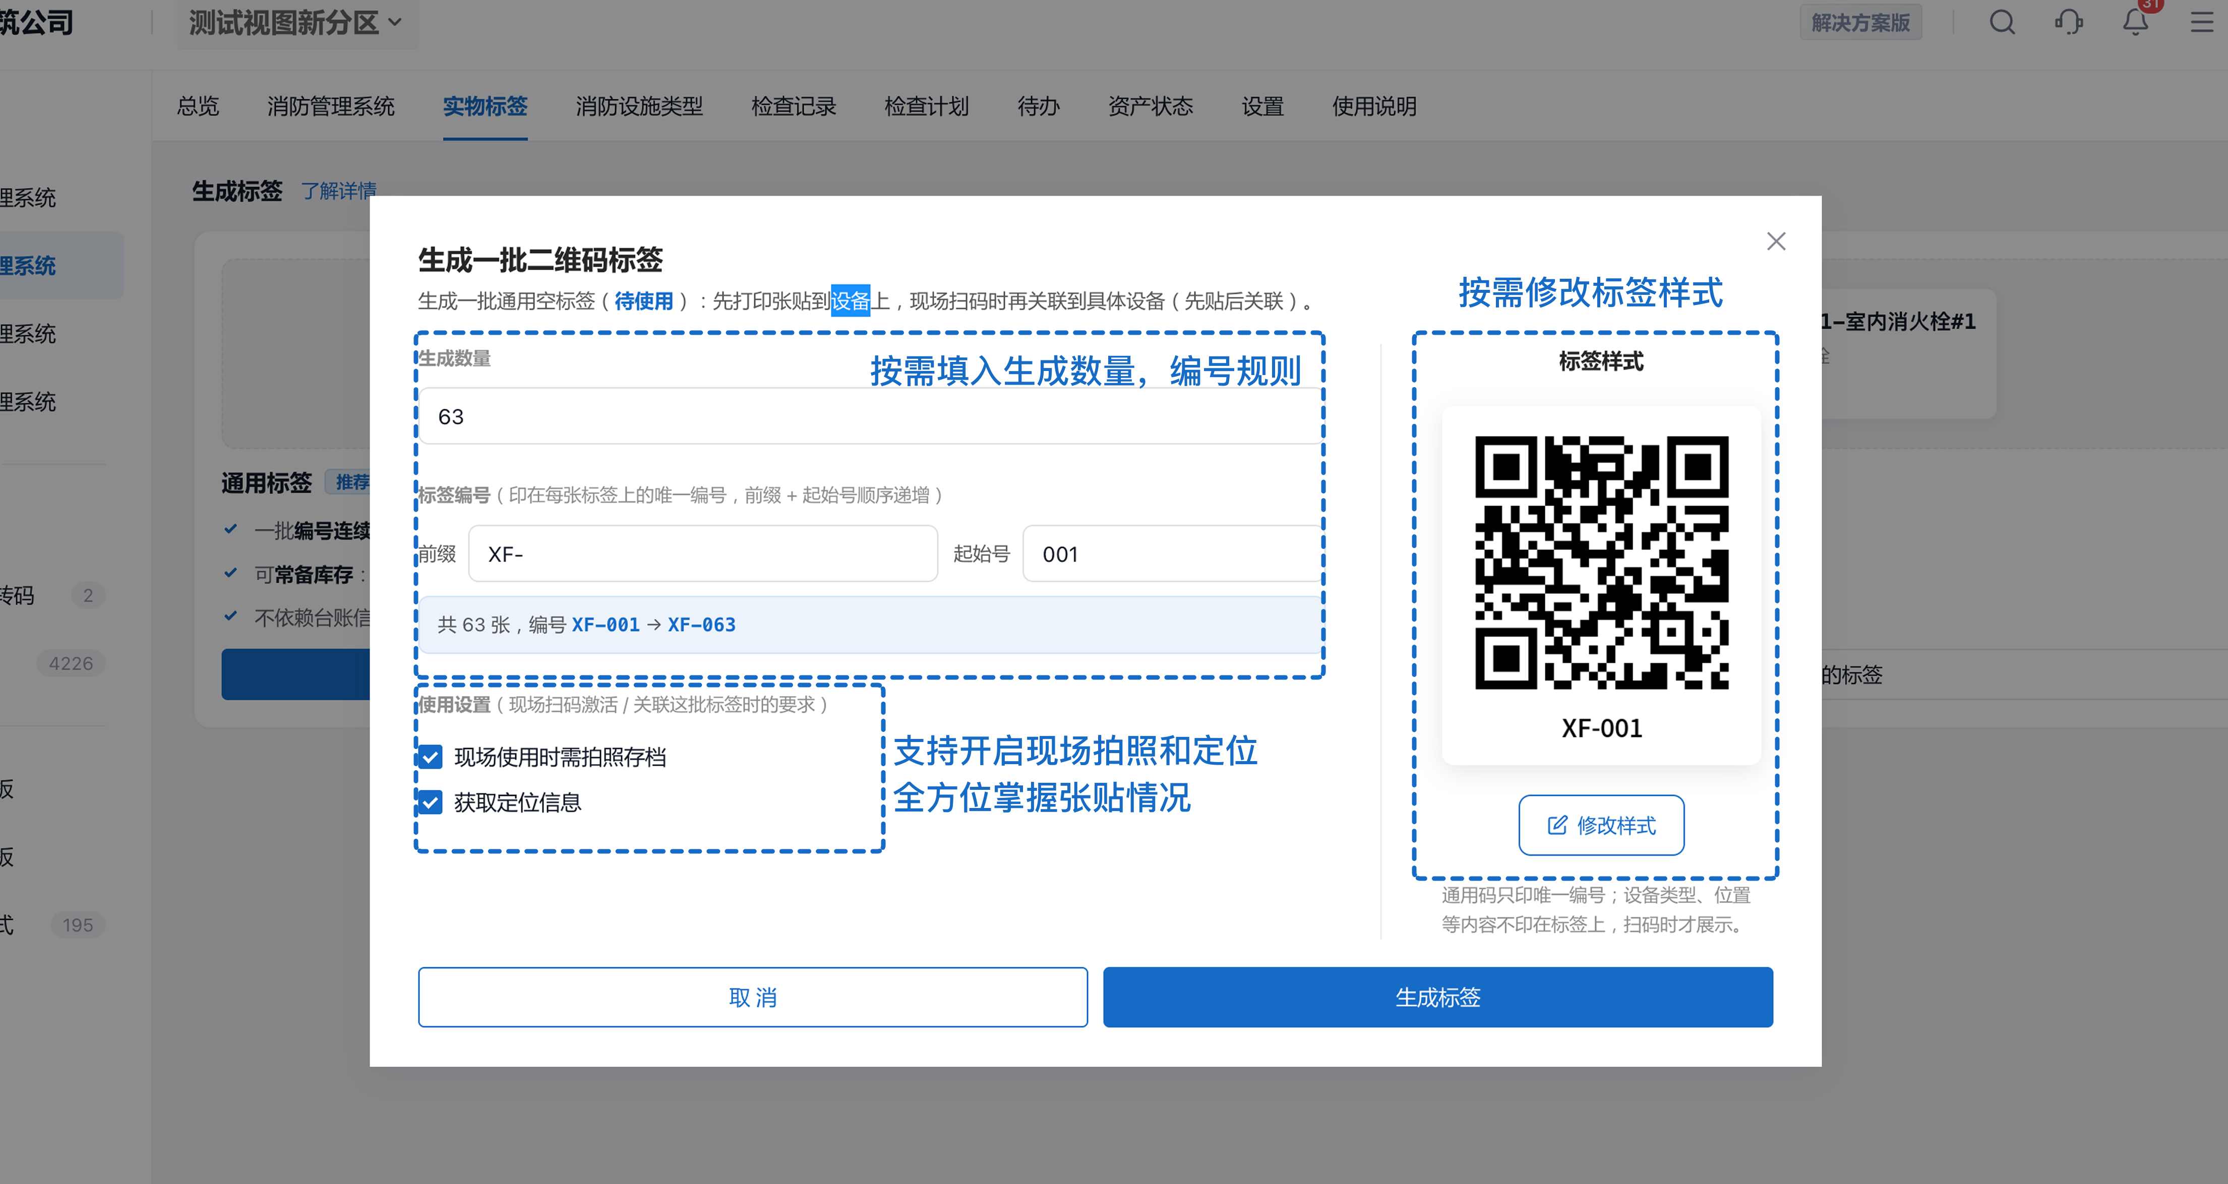Open the 消防设施类型 tab
This screenshot has height=1184, width=2228.
point(639,106)
